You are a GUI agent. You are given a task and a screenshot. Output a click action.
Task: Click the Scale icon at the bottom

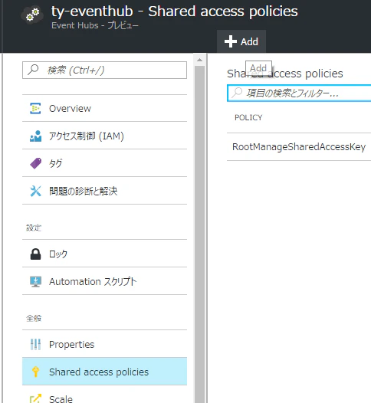[x=35, y=398]
